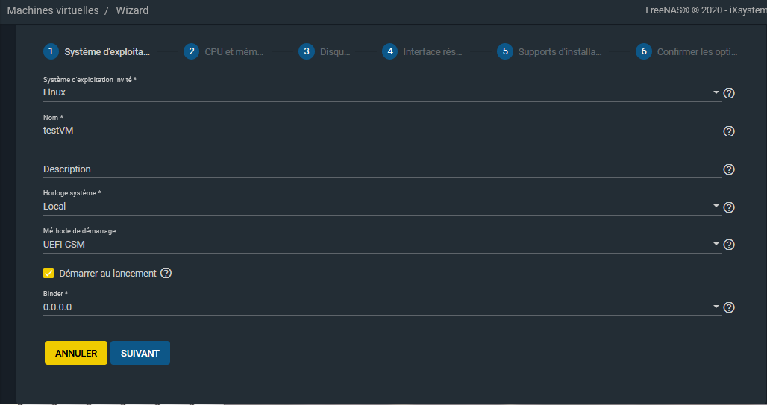
Task: Show help for the Binder field
Action: [729, 307]
